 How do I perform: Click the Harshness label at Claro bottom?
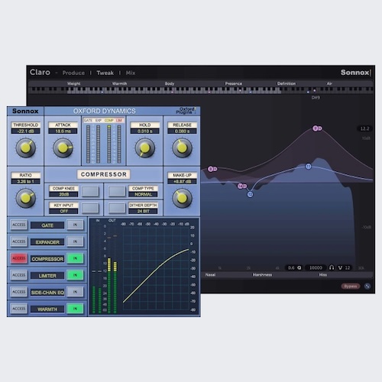point(262,275)
